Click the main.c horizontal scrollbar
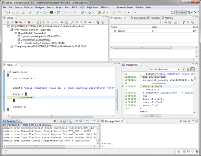The image size is (201, 156). point(51,116)
